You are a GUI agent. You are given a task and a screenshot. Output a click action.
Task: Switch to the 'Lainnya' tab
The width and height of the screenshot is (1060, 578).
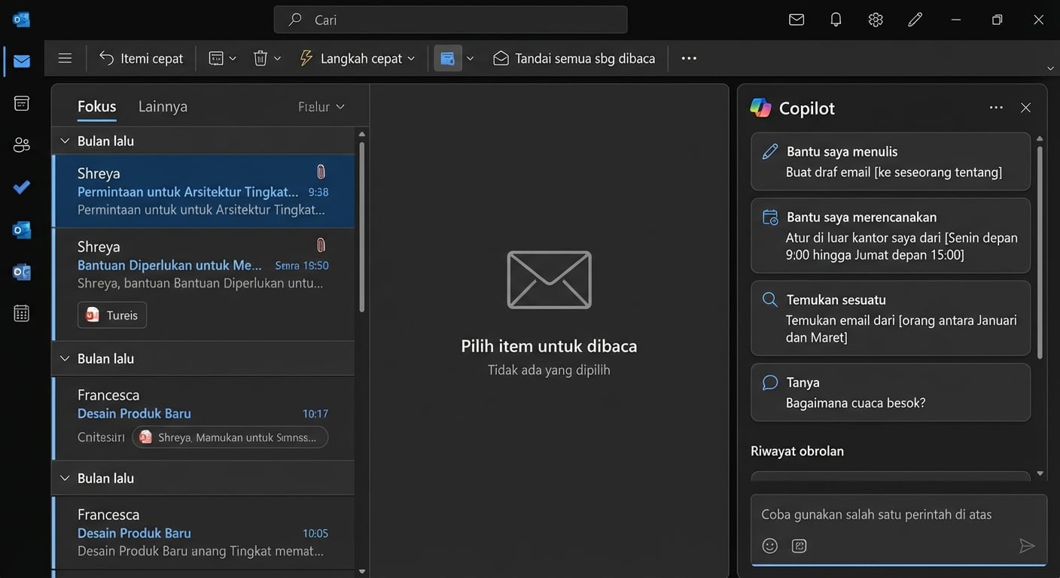tap(162, 106)
